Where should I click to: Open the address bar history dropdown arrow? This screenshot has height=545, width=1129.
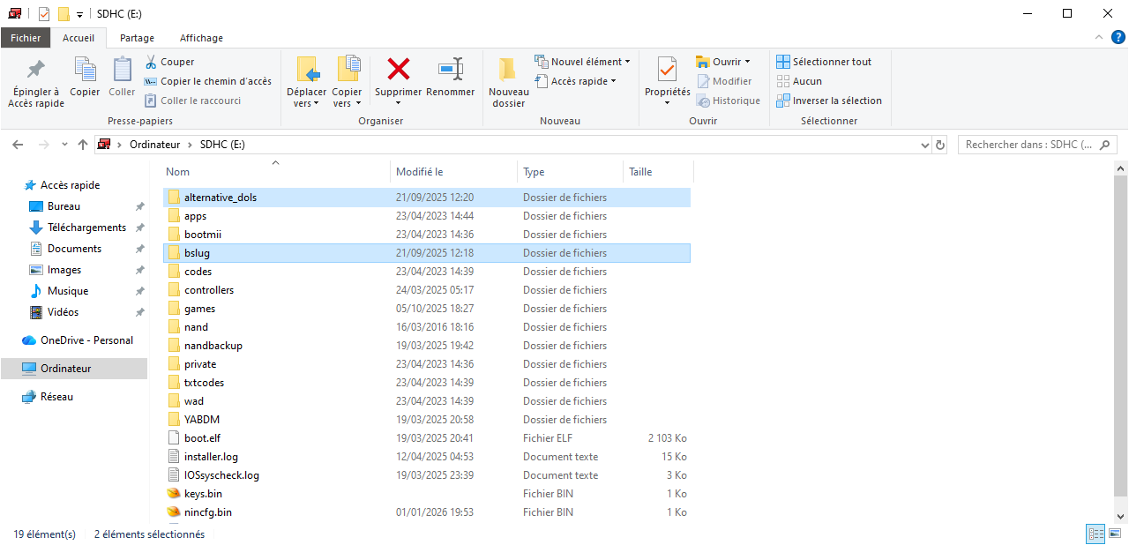pyautogui.click(x=924, y=145)
